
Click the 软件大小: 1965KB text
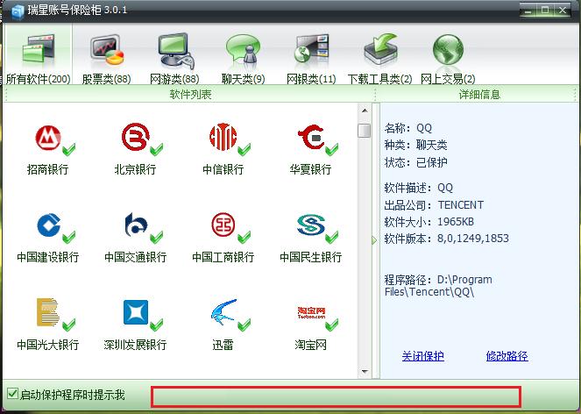429,222
